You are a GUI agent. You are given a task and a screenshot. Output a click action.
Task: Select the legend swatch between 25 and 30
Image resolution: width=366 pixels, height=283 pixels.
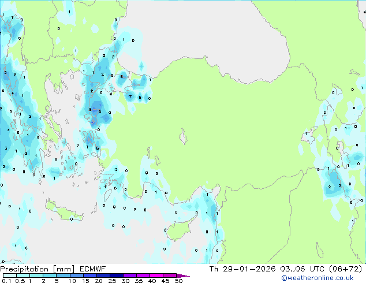(x=117, y=275)
